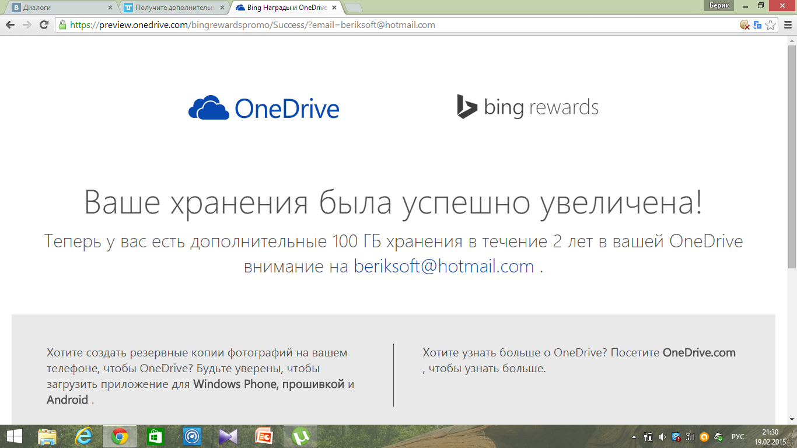Click the text Хотите узнать больше о OneDrive?
This screenshot has height=448, width=797.
click(515, 352)
